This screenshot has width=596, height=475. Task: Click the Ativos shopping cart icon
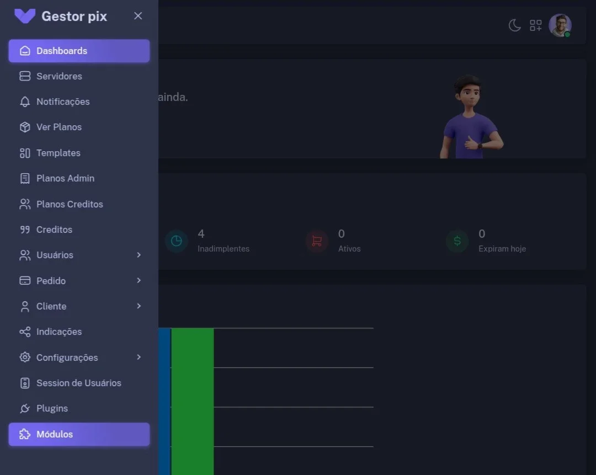tap(317, 241)
